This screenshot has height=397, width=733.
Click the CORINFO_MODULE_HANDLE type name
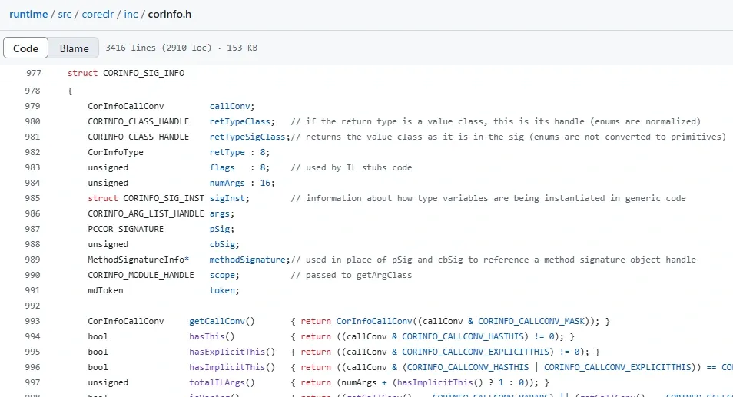coord(141,275)
